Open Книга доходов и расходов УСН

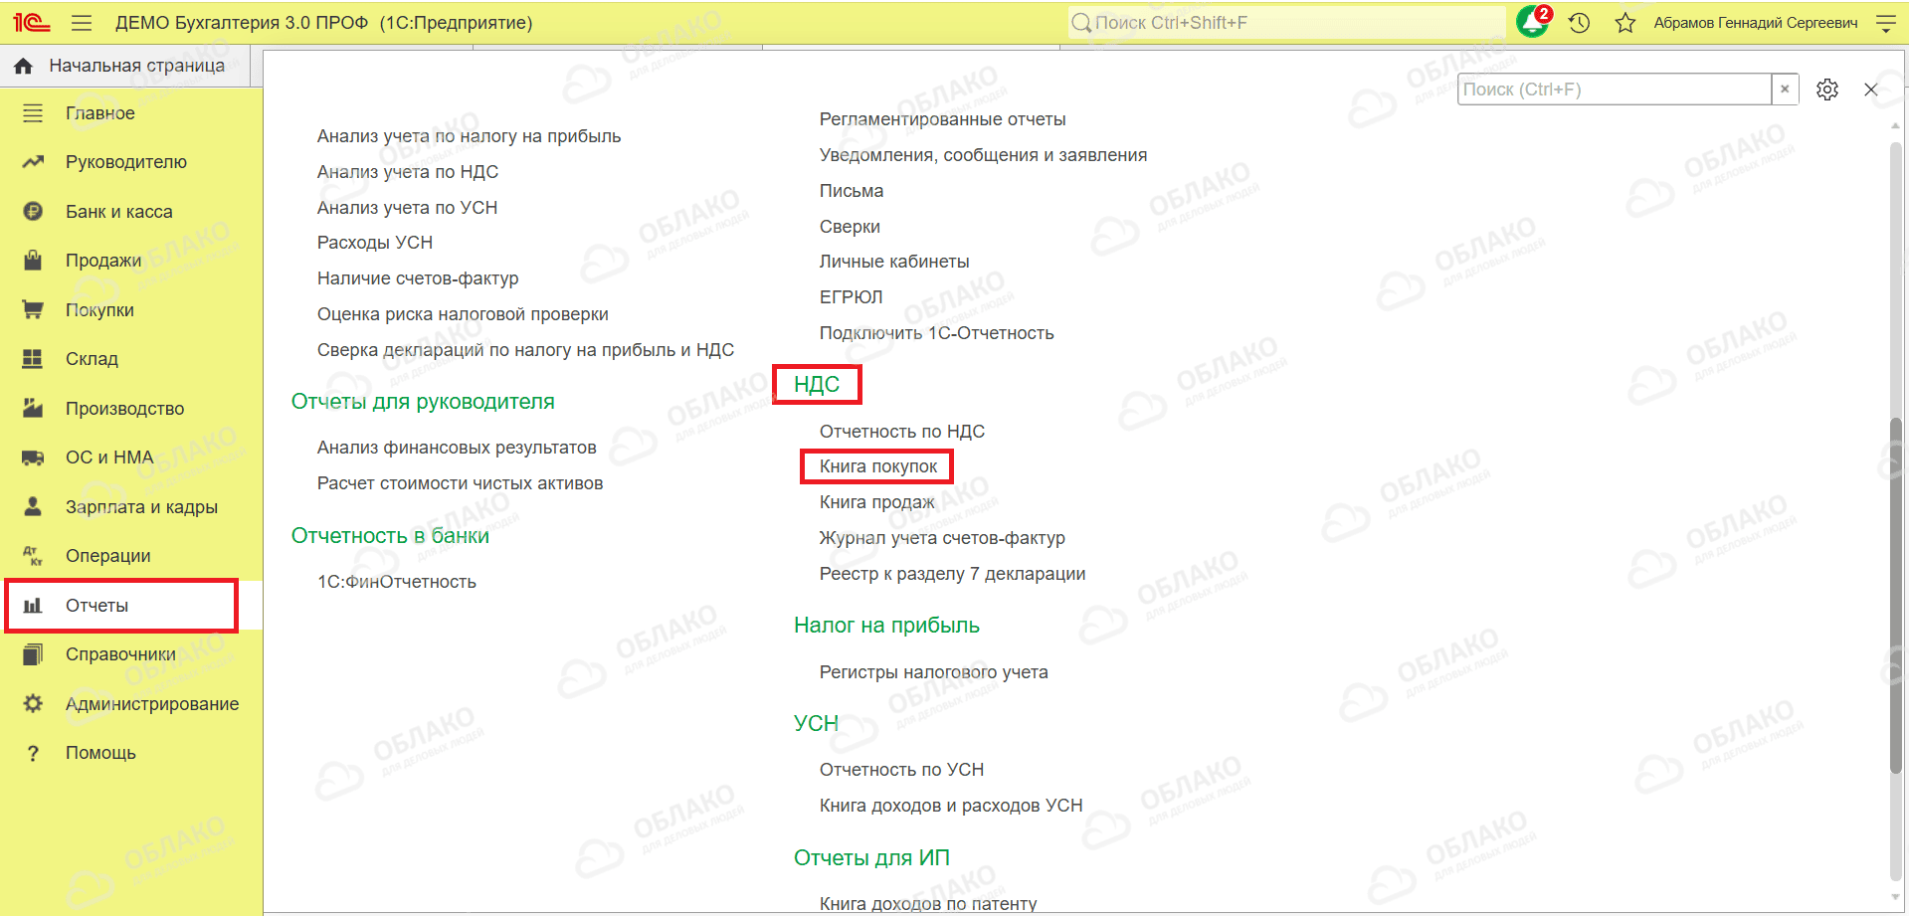951,806
